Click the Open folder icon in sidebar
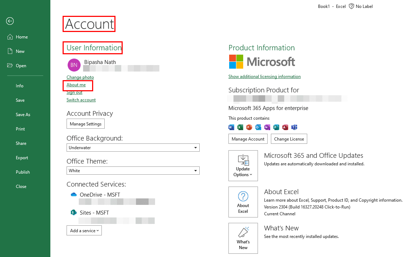 (x=10, y=65)
